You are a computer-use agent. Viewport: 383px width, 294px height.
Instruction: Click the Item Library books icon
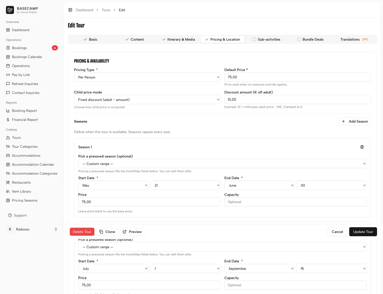point(8,191)
